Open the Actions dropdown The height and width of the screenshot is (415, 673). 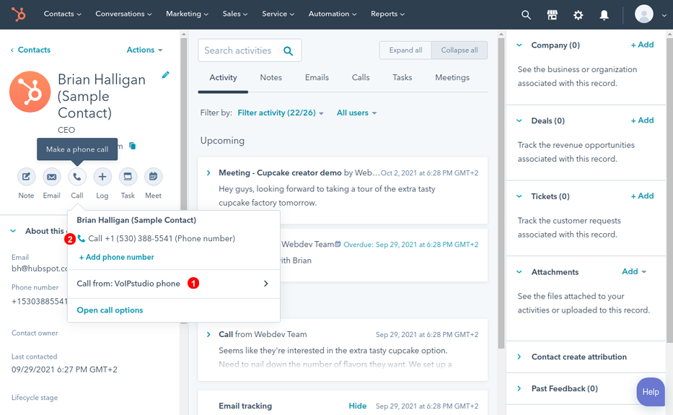tap(145, 50)
